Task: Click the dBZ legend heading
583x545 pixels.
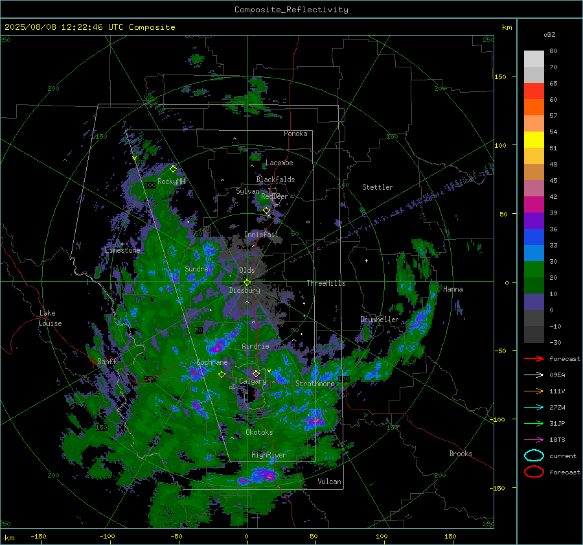Action: [x=549, y=35]
